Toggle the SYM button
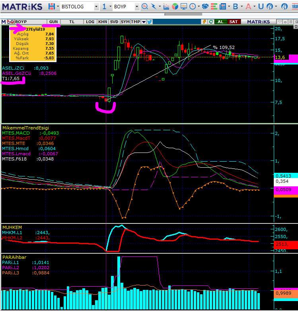Viewport: 298px width, 311px height. pos(125,22)
